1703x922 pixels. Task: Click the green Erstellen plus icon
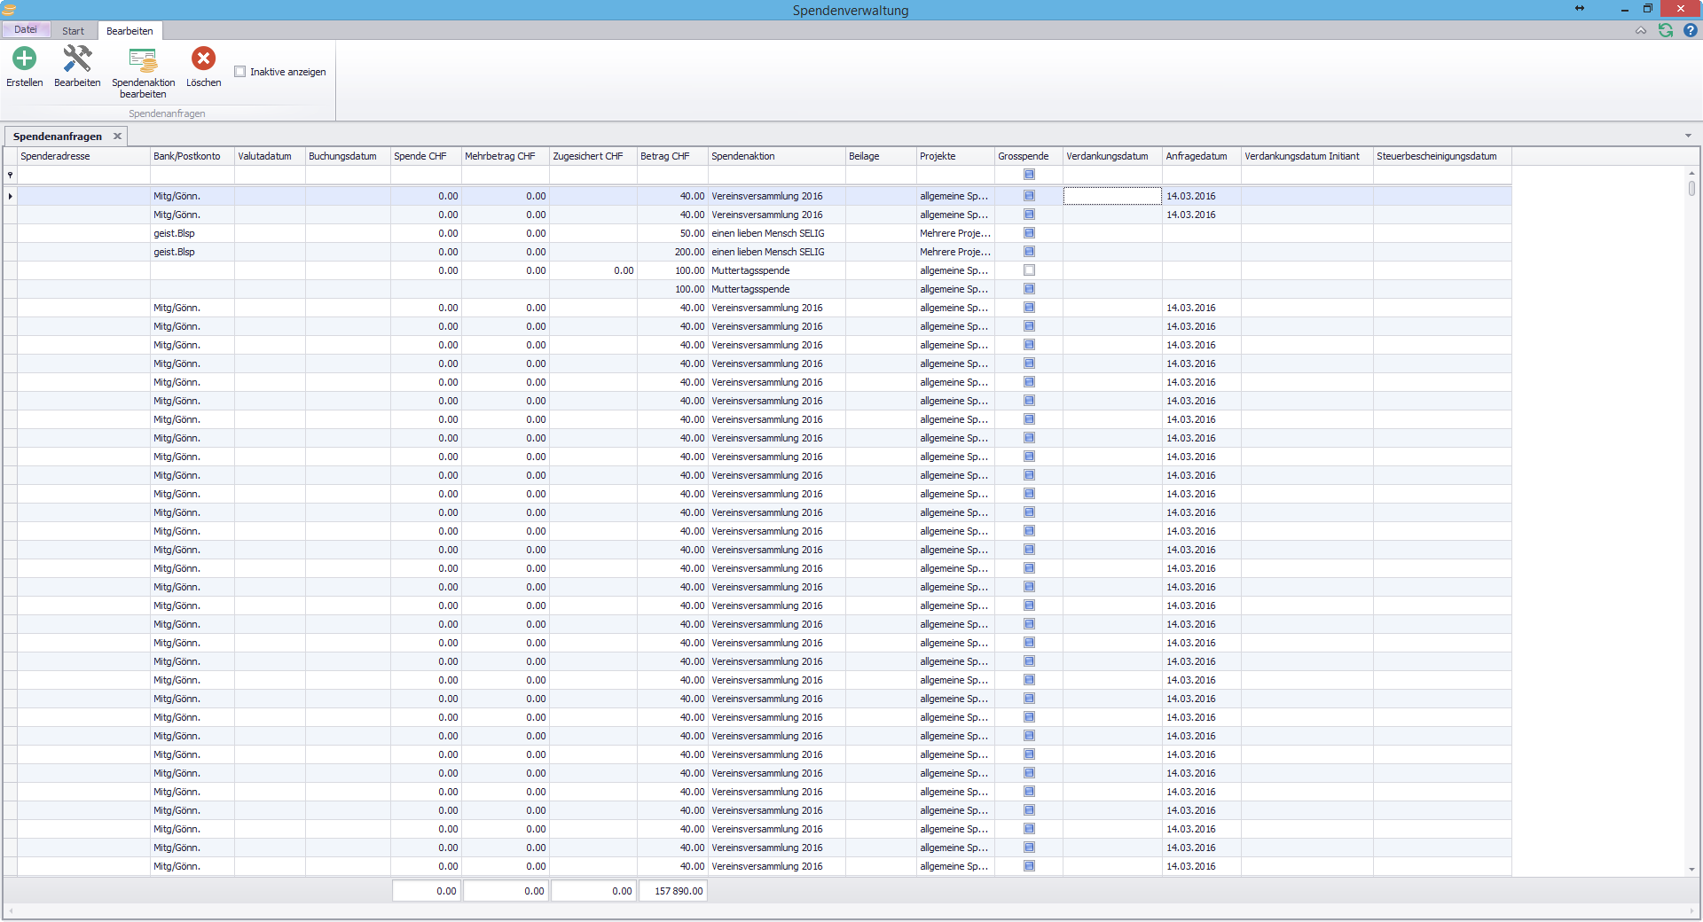tap(24, 59)
